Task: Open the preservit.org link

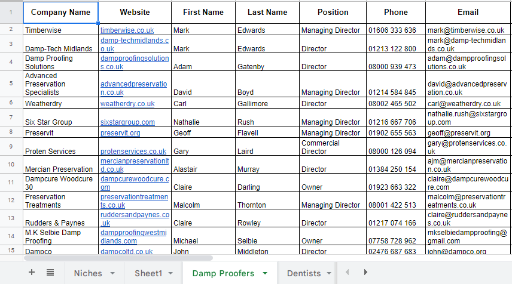Action: click(x=120, y=133)
